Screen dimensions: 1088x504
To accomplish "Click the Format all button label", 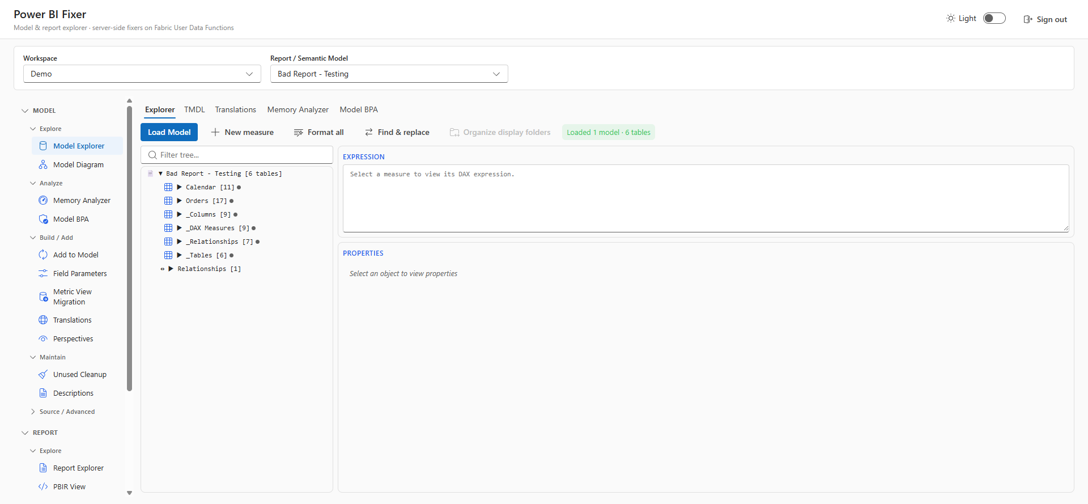I will pos(326,132).
